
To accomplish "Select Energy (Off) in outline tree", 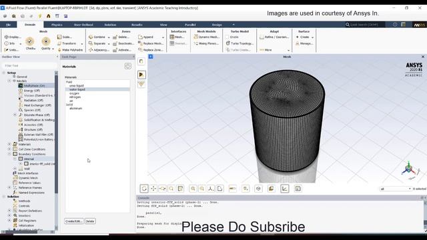I will [x=31, y=91].
